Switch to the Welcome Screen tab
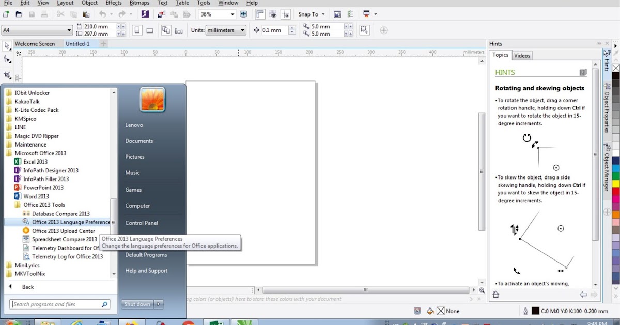The width and height of the screenshot is (620, 325). click(35, 44)
